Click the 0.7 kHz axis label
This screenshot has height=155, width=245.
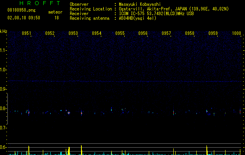pyautogui.click(x=3, y=128)
